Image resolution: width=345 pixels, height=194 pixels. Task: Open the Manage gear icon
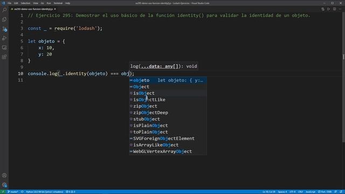4,185
